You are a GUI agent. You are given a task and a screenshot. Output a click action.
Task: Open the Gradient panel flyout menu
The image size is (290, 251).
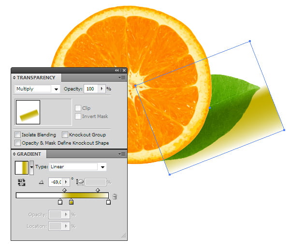122,154
